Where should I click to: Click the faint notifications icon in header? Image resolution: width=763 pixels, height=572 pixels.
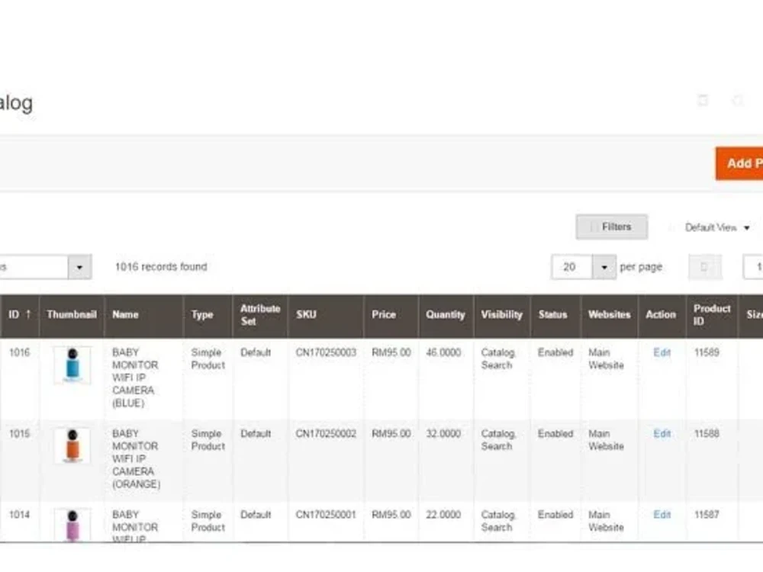[738, 101]
